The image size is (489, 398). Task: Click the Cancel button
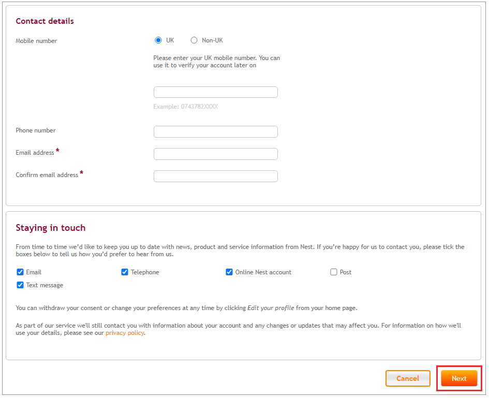[408, 378]
